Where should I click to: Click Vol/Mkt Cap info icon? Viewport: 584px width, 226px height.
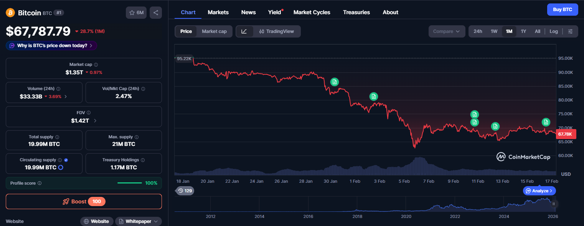click(x=143, y=88)
